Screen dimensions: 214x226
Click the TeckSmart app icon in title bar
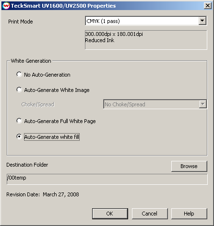[6, 6]
